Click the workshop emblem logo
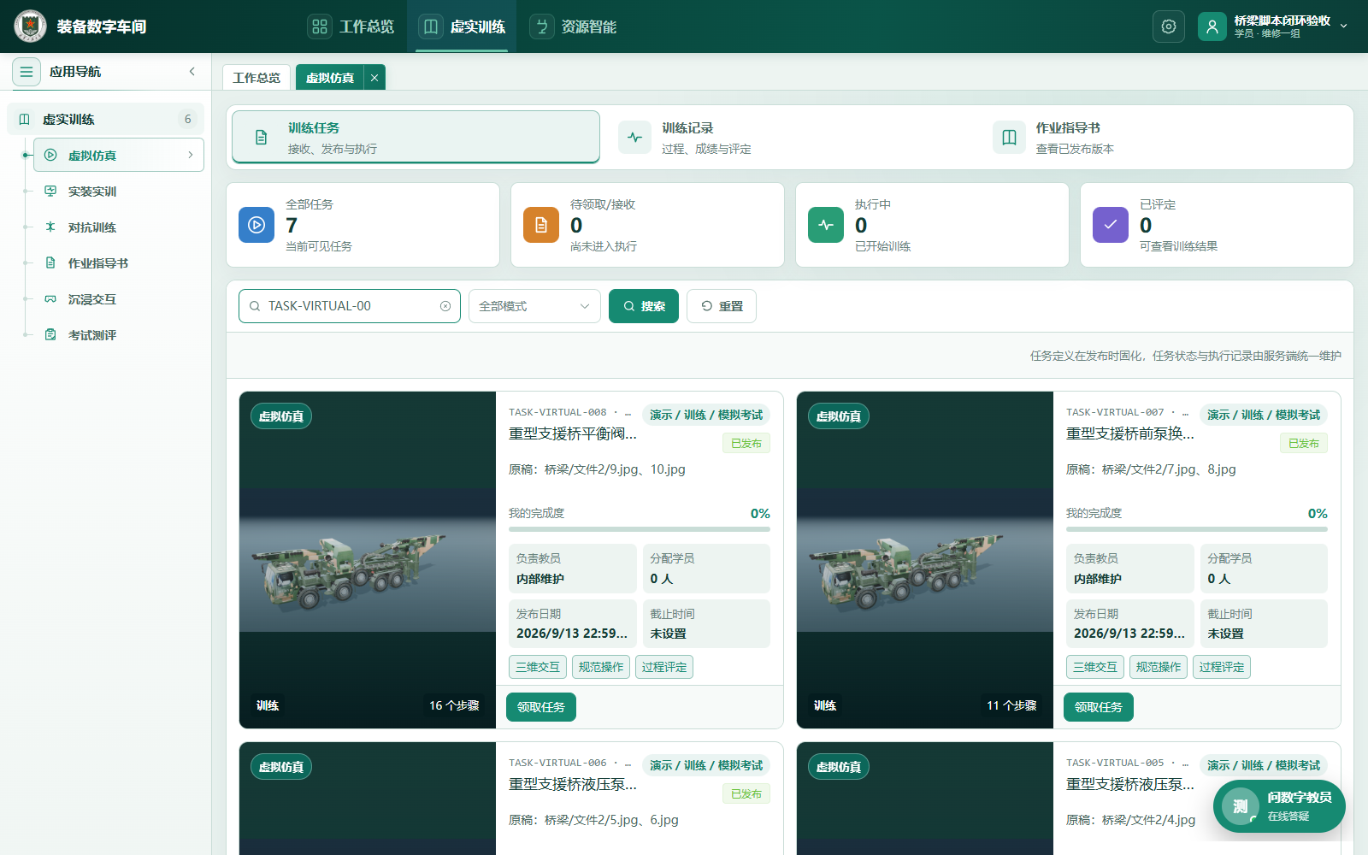The width and height of the screenshot is (1368, 855). coord(30,27)
